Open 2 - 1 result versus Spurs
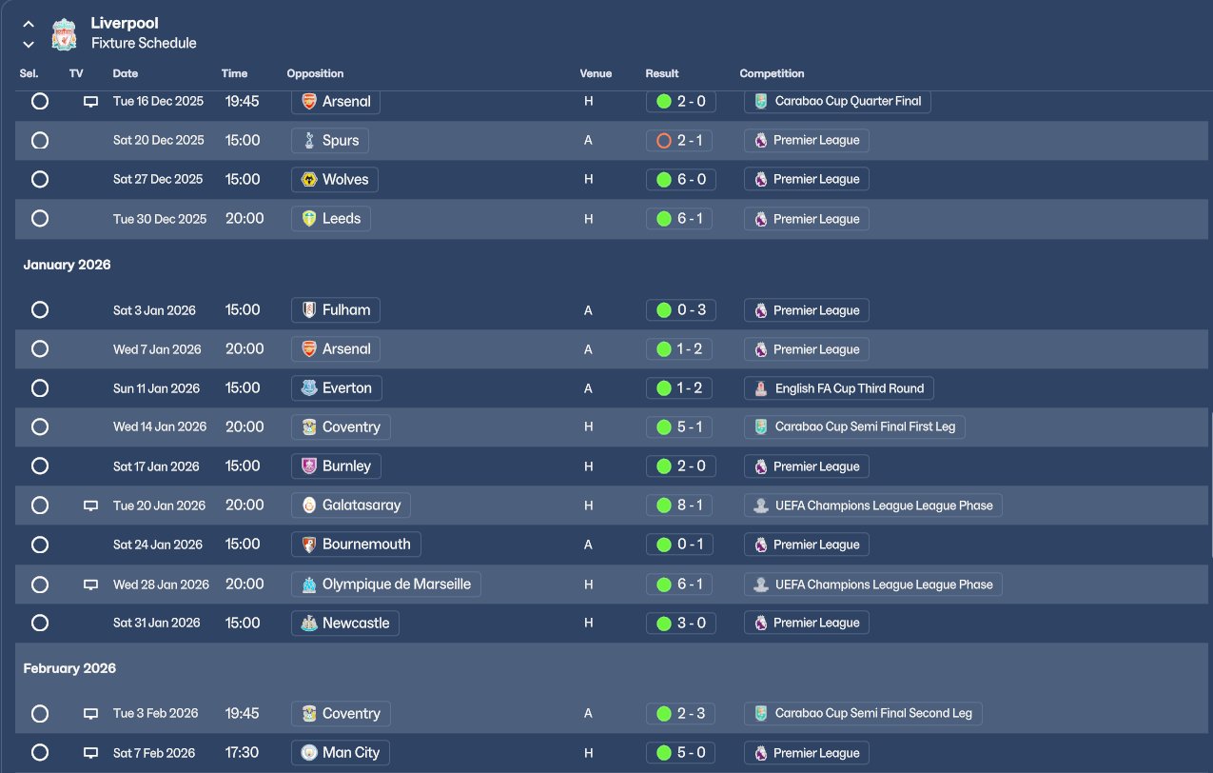1213x773 pixels. click(680, 140)
